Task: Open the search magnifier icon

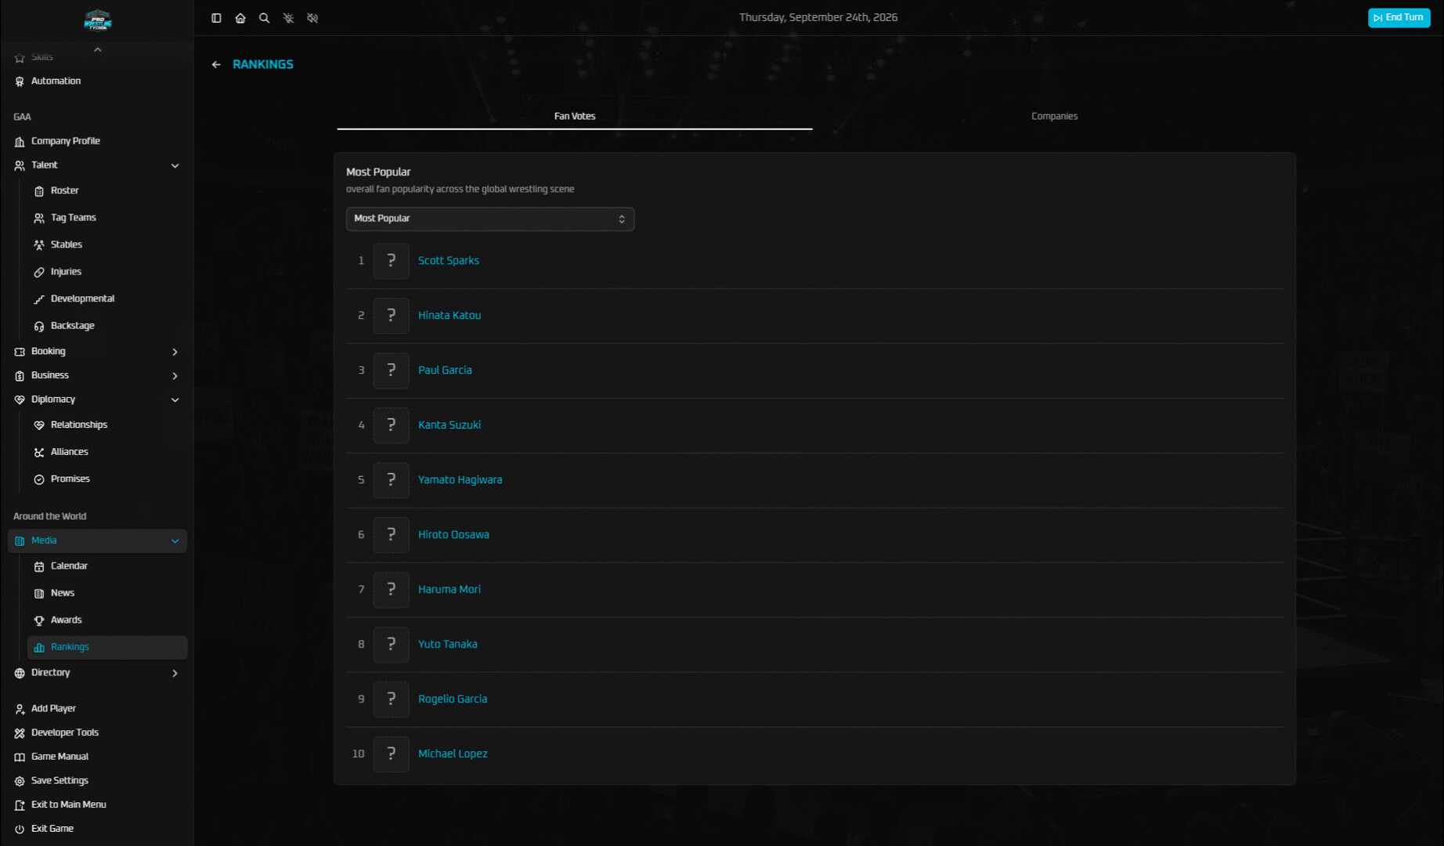Action: click(x=265, y=18)
